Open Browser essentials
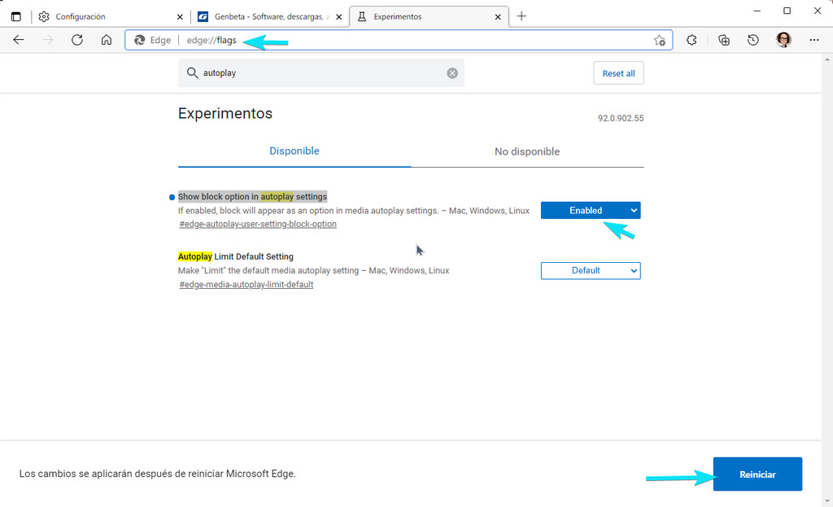 (692, 39)
